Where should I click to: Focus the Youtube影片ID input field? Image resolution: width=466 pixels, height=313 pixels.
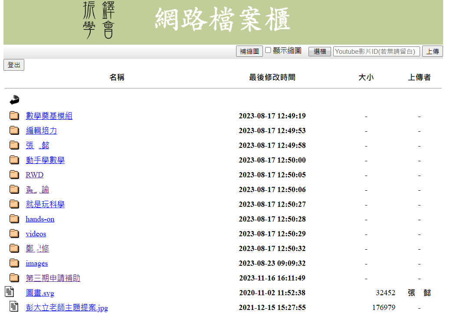click(376, 51)
